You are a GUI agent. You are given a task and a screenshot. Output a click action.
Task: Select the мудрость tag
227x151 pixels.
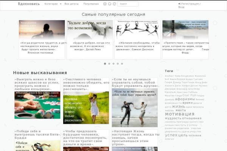click(x=173, y=118)
